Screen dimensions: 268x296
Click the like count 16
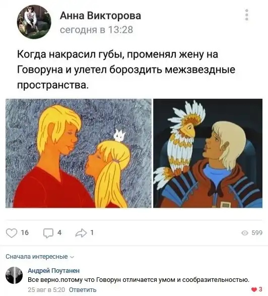[25, 232]
